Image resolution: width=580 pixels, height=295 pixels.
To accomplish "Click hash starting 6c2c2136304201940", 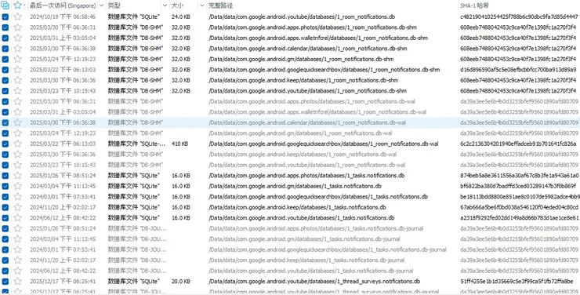I will pos(519,144).
